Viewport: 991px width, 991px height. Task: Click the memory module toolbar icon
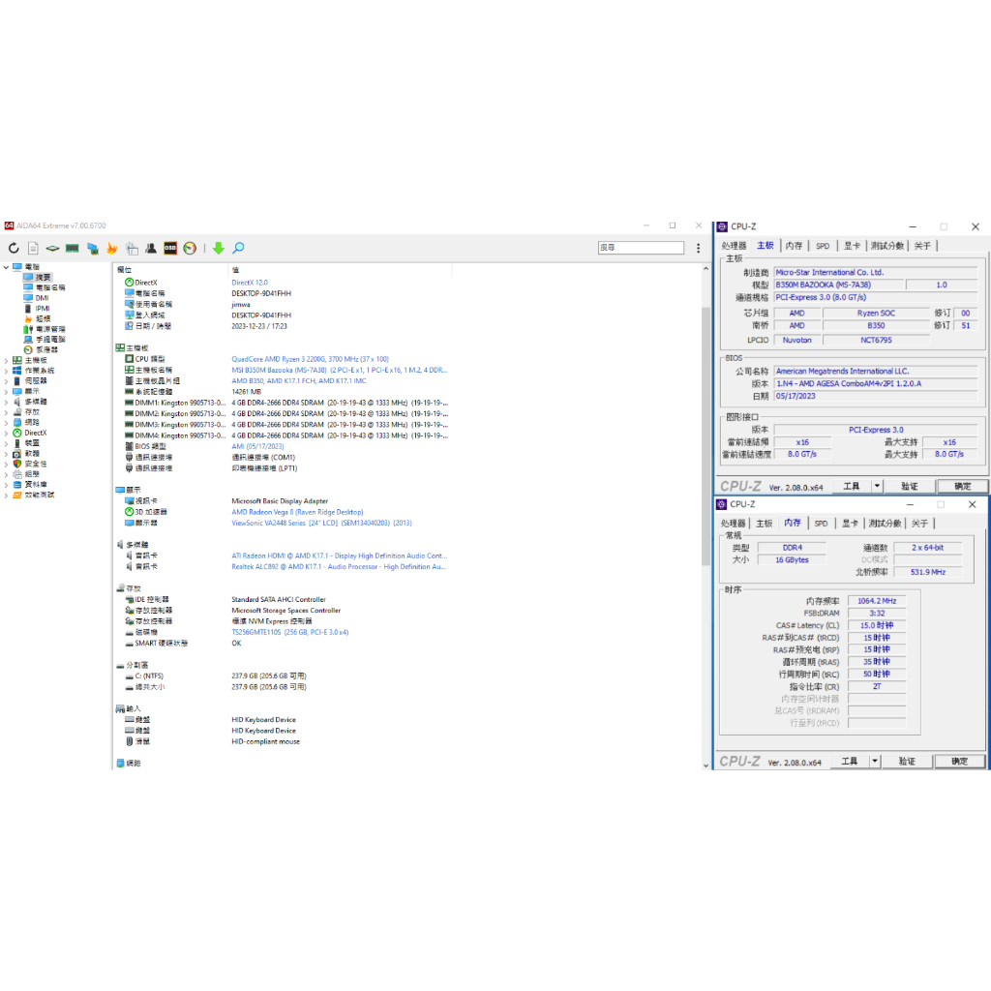(73, 249)
